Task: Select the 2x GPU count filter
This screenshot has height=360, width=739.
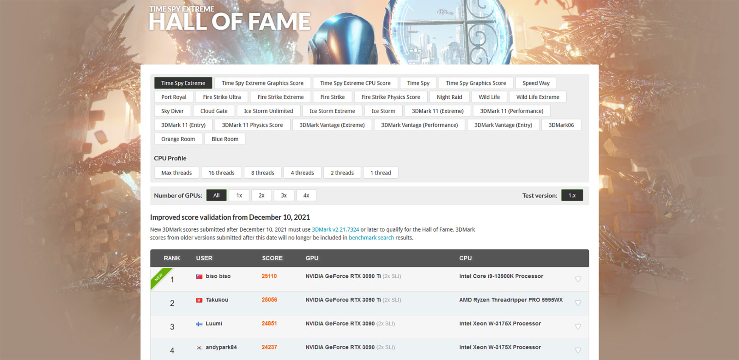Action: pyautogui.click(x=261, y=195)
